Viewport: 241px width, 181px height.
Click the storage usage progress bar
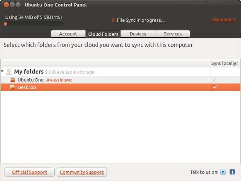[34, 24]
